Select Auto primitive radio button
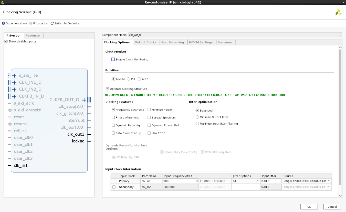Screen dimensions: 346x212 click(139, 79)
